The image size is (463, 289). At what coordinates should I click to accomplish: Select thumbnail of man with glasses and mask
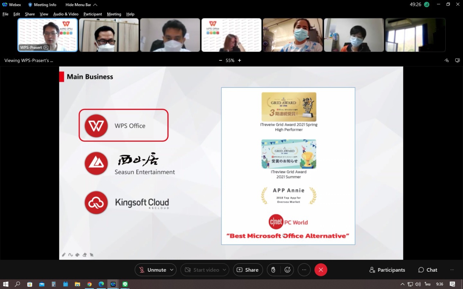click(109, 35)
